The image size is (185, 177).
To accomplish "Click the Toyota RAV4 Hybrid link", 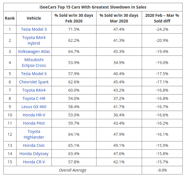I will click(34, 40).
